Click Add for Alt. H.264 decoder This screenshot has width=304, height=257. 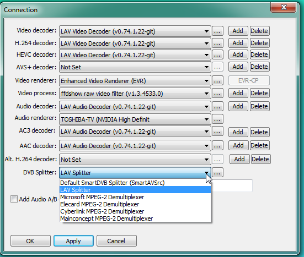coord(239,159)
